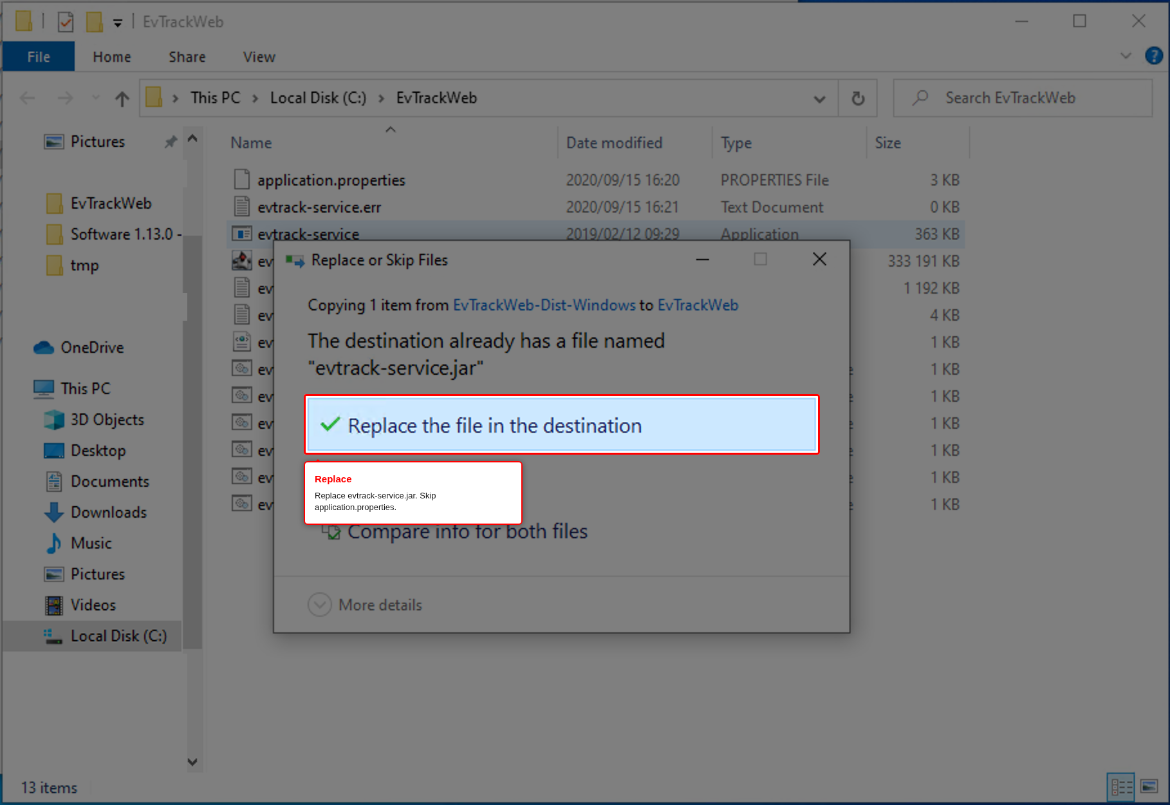Open the Music folder in the sidebar

click(79, 544)
